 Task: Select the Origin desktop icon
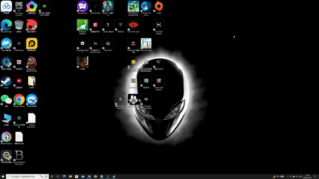click(159, 7)
